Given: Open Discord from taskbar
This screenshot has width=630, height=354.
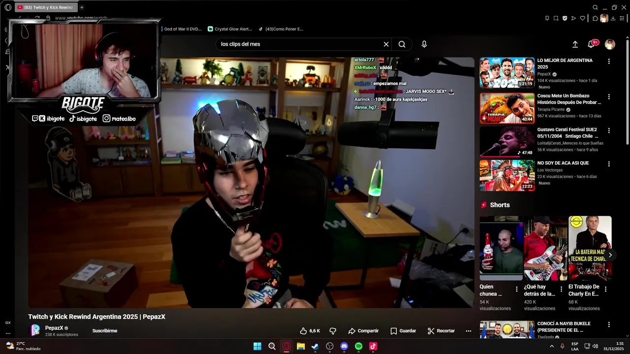Looking at the screenshot, I should (x=344, y=346).
